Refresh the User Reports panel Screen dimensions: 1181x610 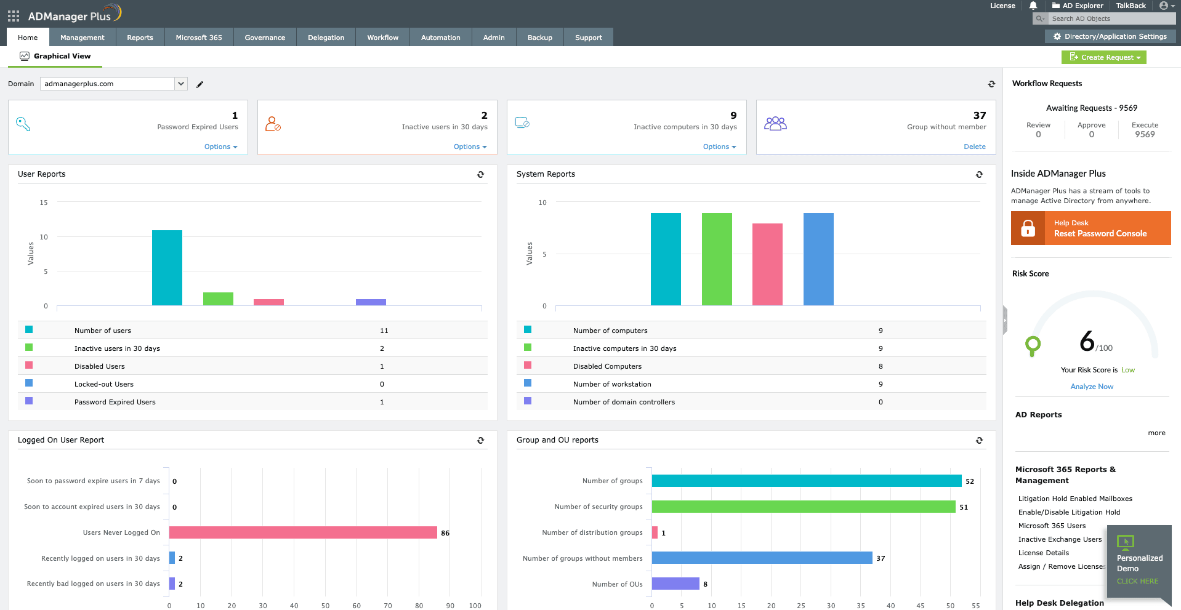coord(480,174)
